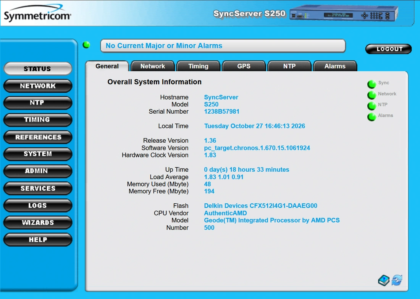Screen dimensions: 420x299
Task: Go to the TIMING sidebar section
Action: 37,120
